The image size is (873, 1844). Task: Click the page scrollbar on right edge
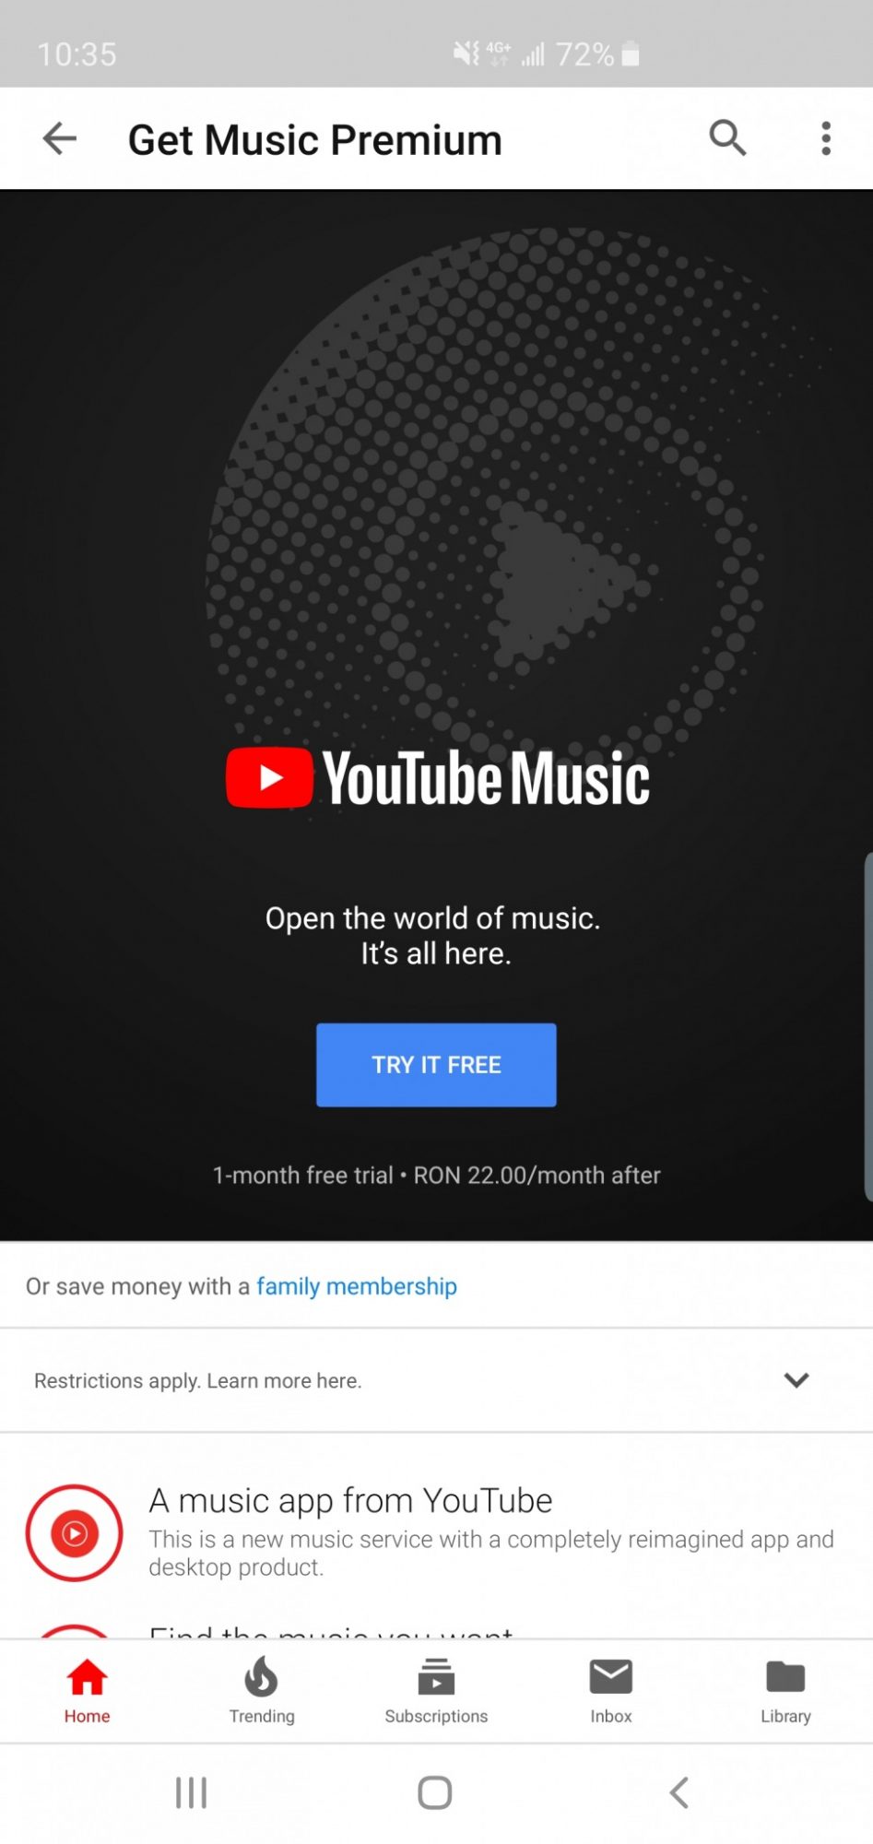(x=867, y=1027)
